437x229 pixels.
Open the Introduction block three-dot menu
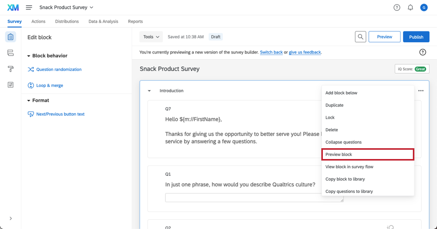[421, 91]
